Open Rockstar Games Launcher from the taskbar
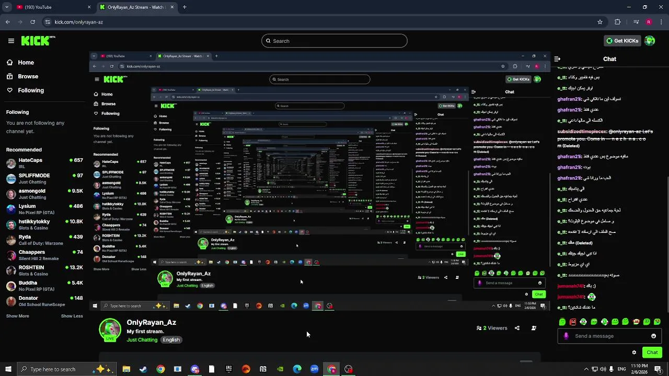This screenshot has height=376, width=669. [263, 369]
